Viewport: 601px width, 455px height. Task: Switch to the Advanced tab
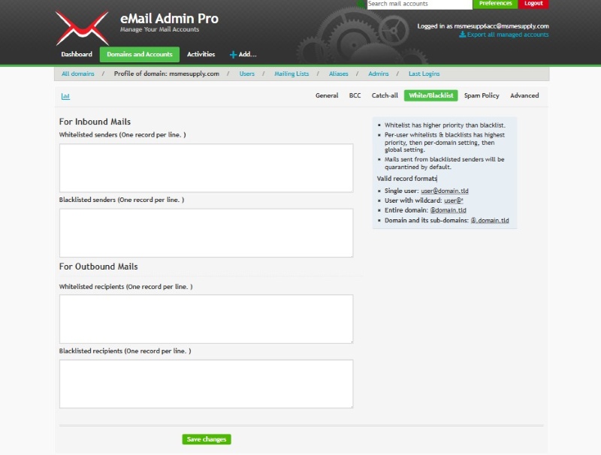(x=524, y=95)
